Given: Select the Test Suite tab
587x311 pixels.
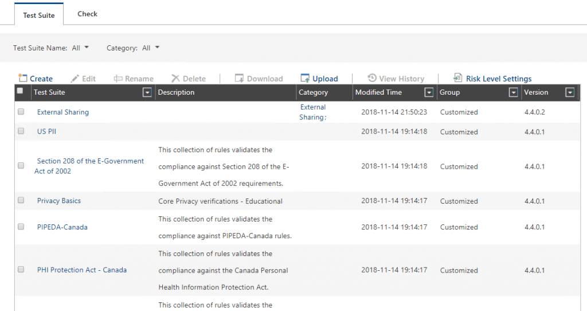Looking at the screenshot, I should 39,15.
